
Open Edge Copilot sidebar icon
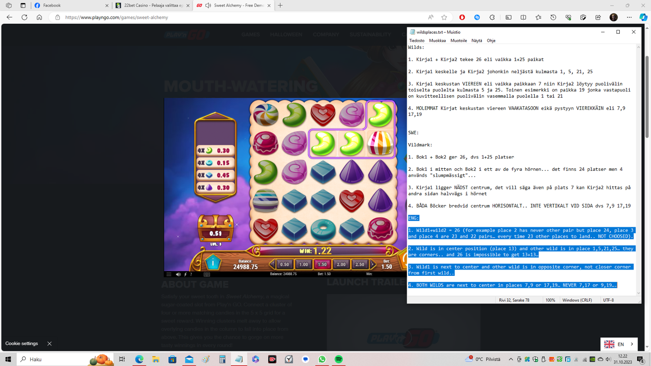(x=643, y=17)
